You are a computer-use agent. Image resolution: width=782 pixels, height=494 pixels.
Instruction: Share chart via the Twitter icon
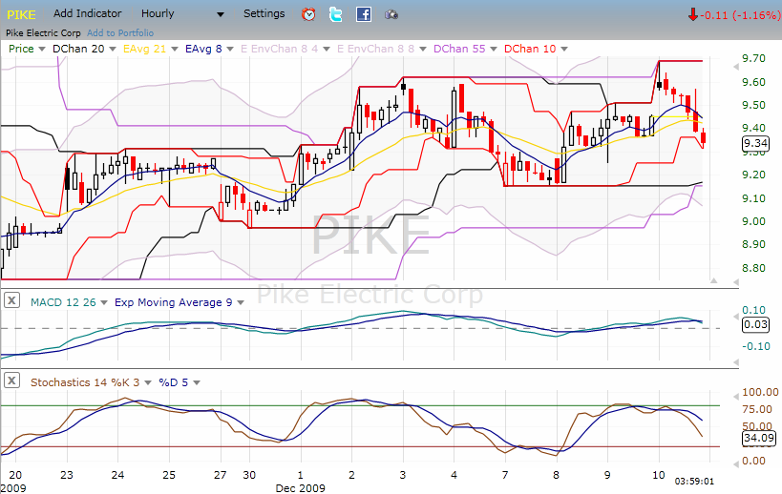click(x=336, y=14)
